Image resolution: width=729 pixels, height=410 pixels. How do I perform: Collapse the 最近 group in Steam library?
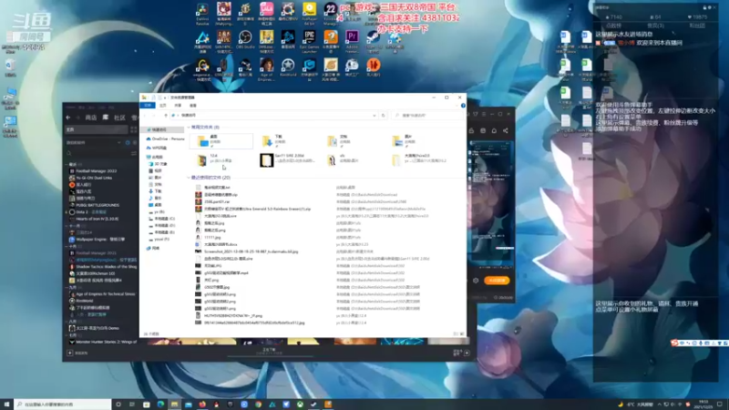(67, 165)
